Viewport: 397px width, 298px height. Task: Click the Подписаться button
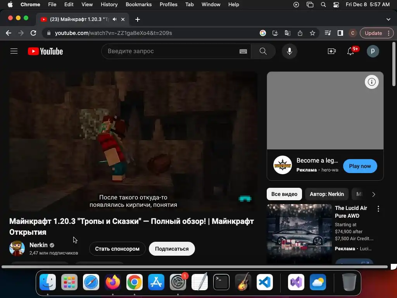coord(172,249)
